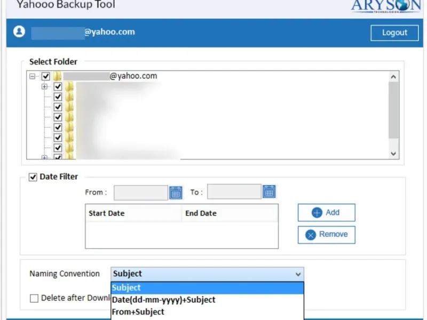Click the Start Date column header
Viewport: 427px width, 320px height.
coord(133,213)
